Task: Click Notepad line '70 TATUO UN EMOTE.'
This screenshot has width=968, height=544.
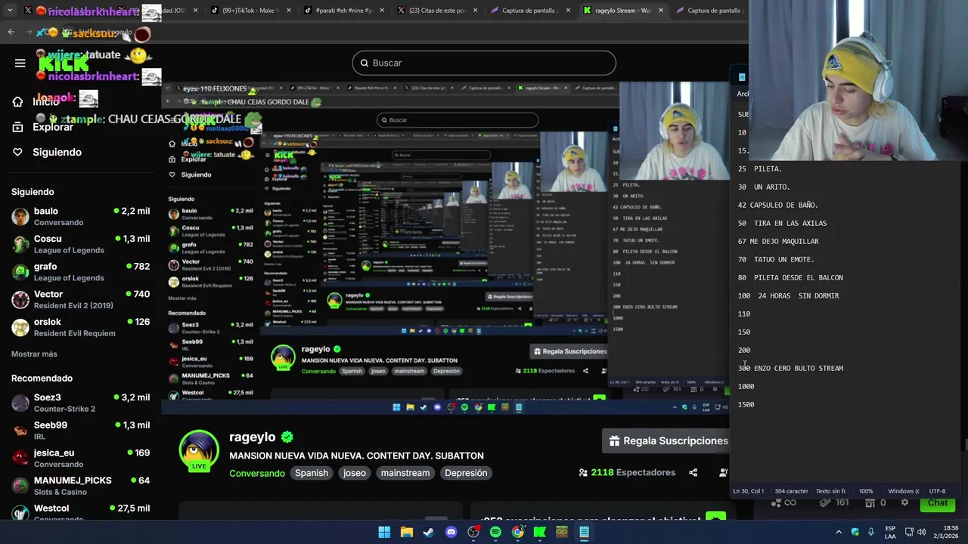Action: [x=776, y=259]
